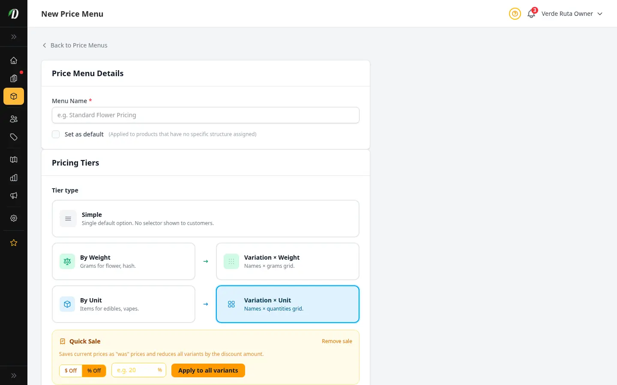The image size is (617, 385).
Task: Click the Price Menu Details heading
Action: pos(88,73)
